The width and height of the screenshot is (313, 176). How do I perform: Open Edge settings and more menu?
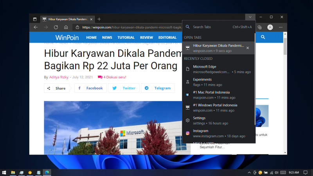(281, 27)
